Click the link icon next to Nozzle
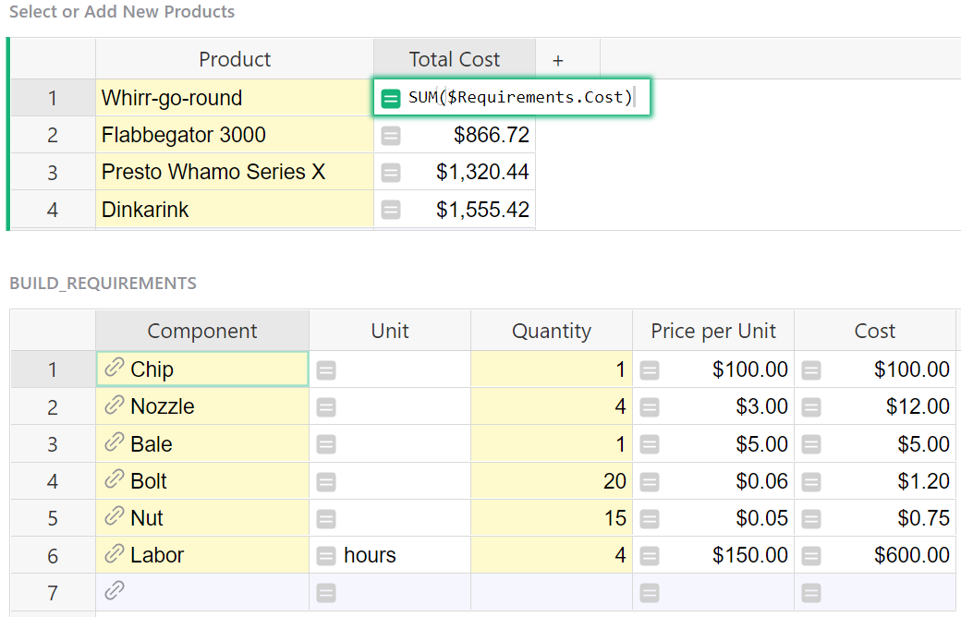The image size is (961, 617). click(x=114, y=405)
